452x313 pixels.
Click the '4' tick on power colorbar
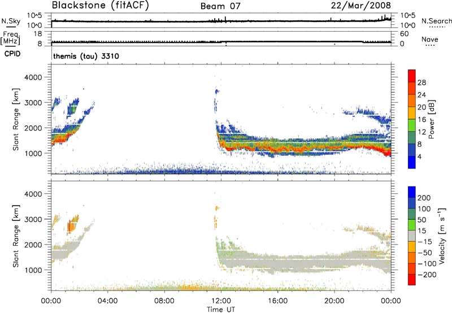pyautogui.click(x=419, y=156)
